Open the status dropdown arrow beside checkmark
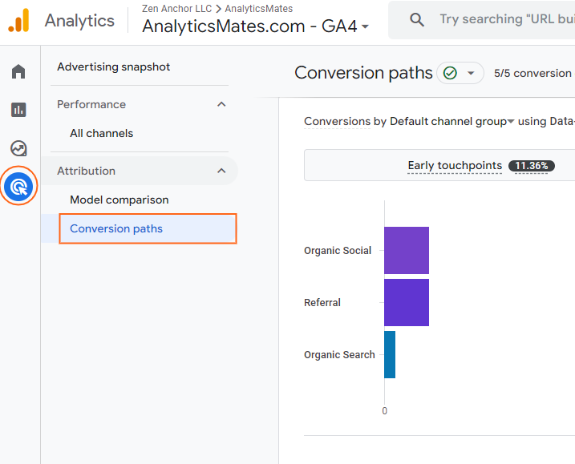Image resolution: width=575 pixels, height=464 pixels. (x=471, y=73)
